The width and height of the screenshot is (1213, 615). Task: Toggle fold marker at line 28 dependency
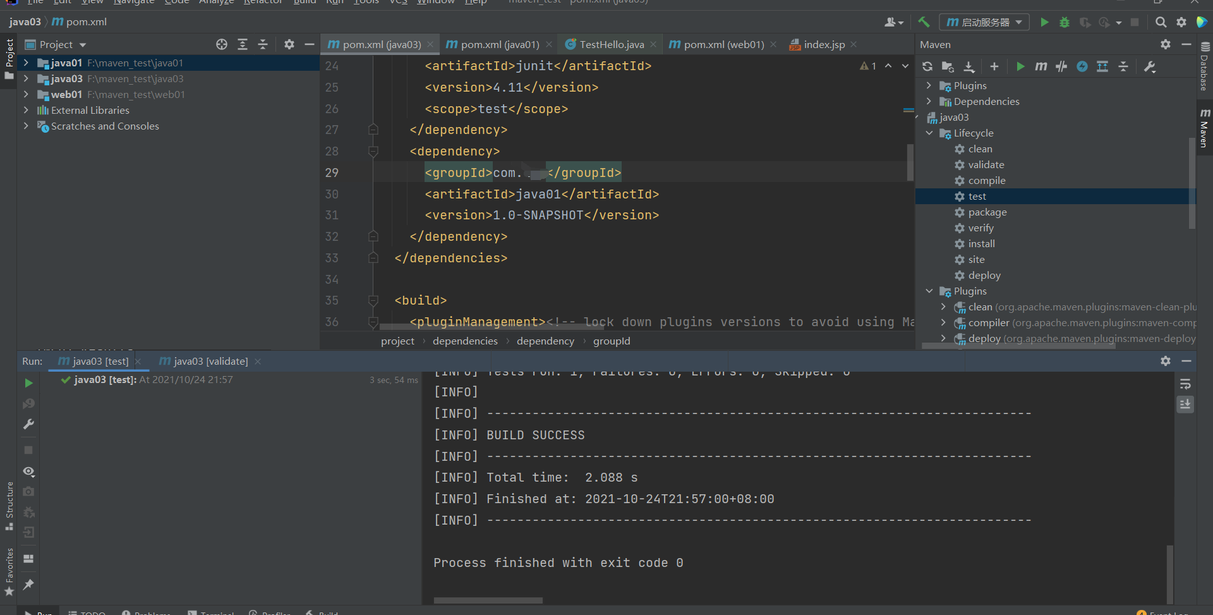[373, 151]
